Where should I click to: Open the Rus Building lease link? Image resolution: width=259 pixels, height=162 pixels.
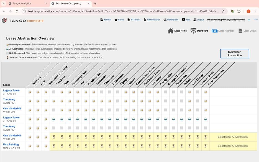[11, 145]
